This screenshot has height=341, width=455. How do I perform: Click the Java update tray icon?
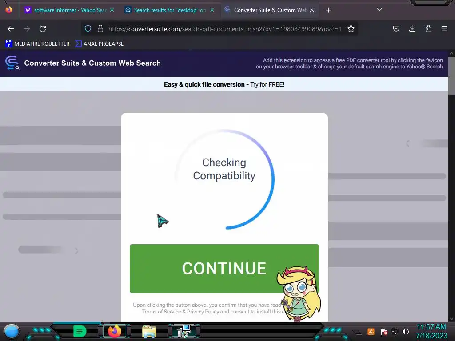(x=371, y=331)
